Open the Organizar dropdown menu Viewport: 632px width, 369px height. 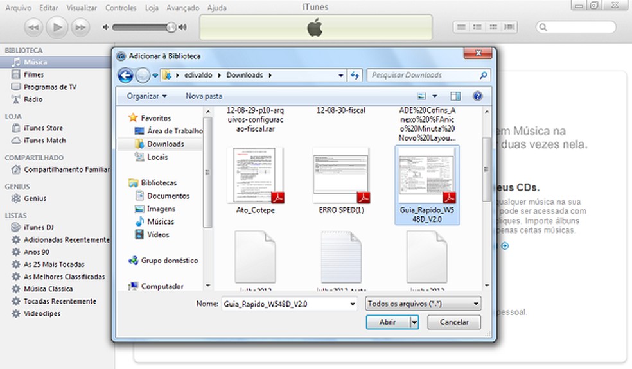(146, 96)
